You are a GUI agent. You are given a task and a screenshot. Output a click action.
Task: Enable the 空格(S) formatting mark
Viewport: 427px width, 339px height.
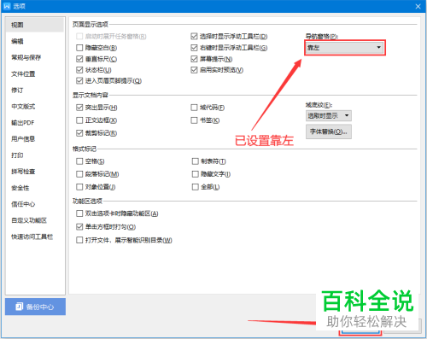[x=79, y=161]
